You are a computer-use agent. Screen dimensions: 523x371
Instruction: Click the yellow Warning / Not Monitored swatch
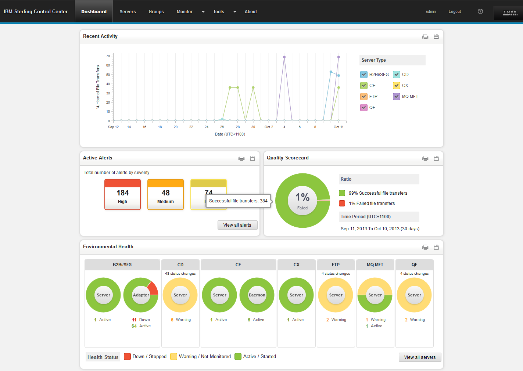pos(174,357)
